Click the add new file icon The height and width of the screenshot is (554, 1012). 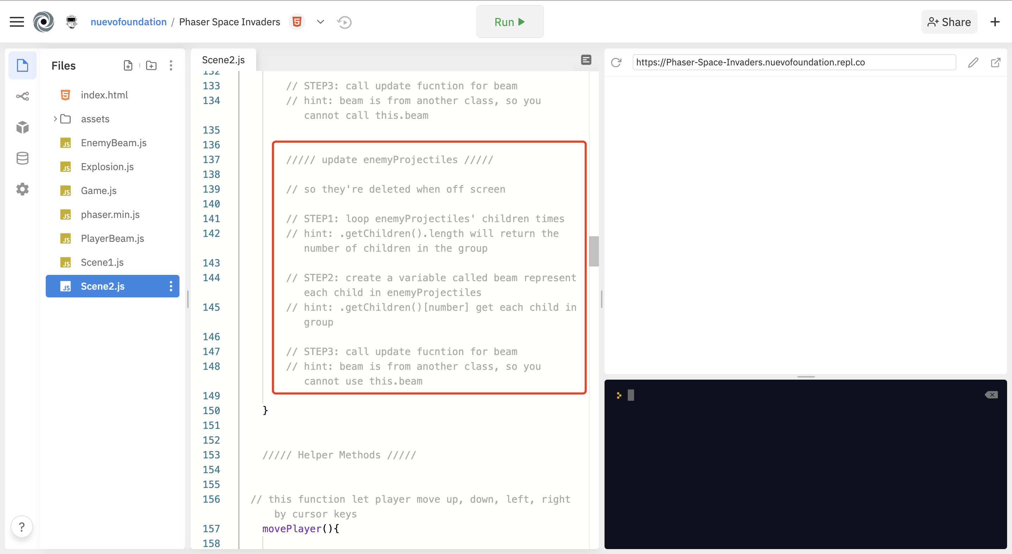[x=128, y=65]
